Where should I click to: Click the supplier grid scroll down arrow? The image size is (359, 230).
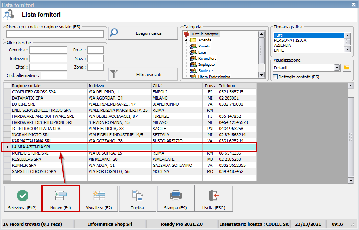(351, 181)
